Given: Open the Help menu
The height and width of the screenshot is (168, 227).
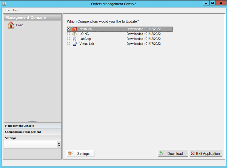Looking at the screenshot, I should (x=16, y=10).
